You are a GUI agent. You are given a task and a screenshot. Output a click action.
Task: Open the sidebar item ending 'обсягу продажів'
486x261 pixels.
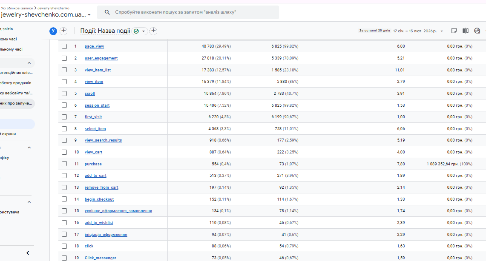[16, 83]
